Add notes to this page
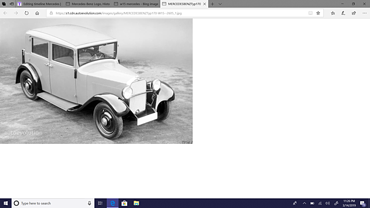Screen dimensions: 370x208 point(343,13)
